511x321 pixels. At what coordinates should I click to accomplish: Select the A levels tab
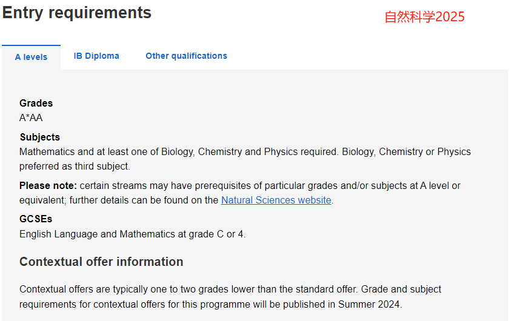31,58
